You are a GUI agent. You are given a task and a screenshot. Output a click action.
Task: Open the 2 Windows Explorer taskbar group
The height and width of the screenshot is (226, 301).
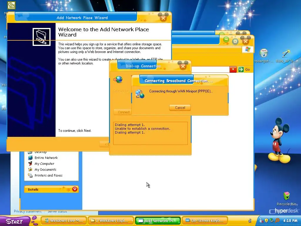[x=111, y=221]
